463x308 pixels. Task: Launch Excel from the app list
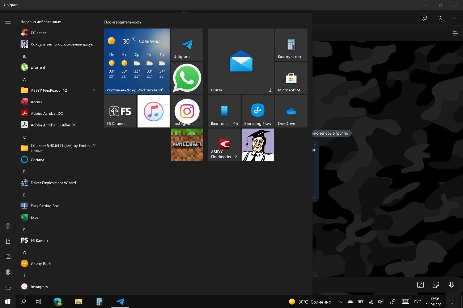[x=58, y=217]
